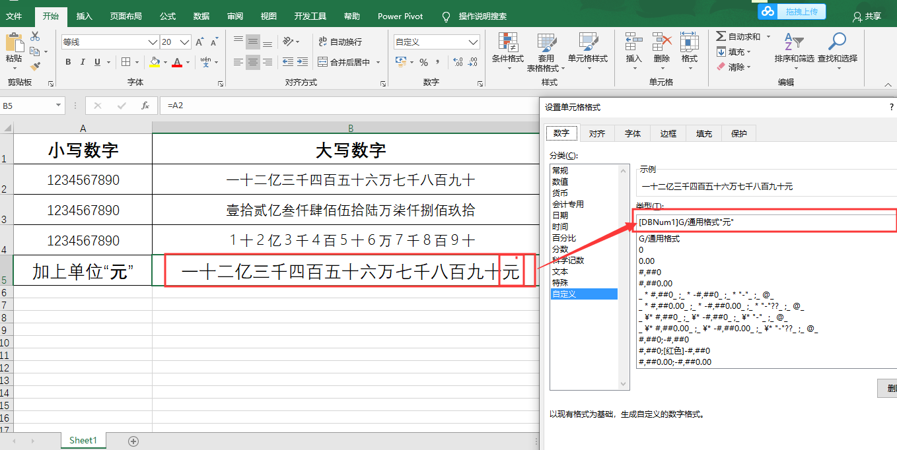Select the 文本 category in list
Image resolution: width=897 pixels, height=450 pixels.
click(559, 271)
